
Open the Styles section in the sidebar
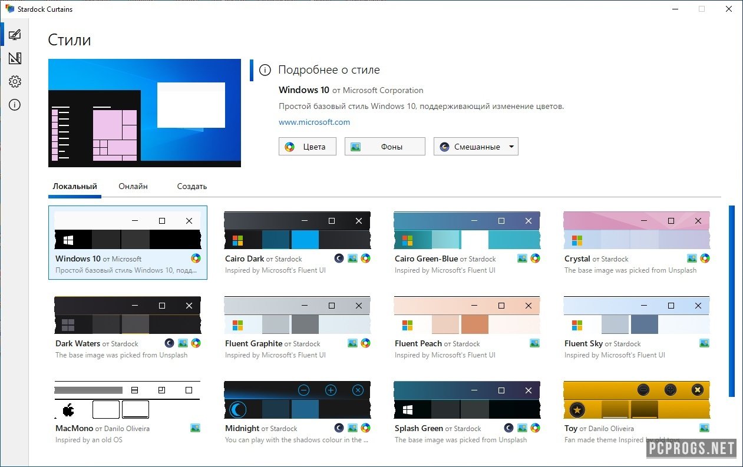pyautogui.click(x=15, y=35)
